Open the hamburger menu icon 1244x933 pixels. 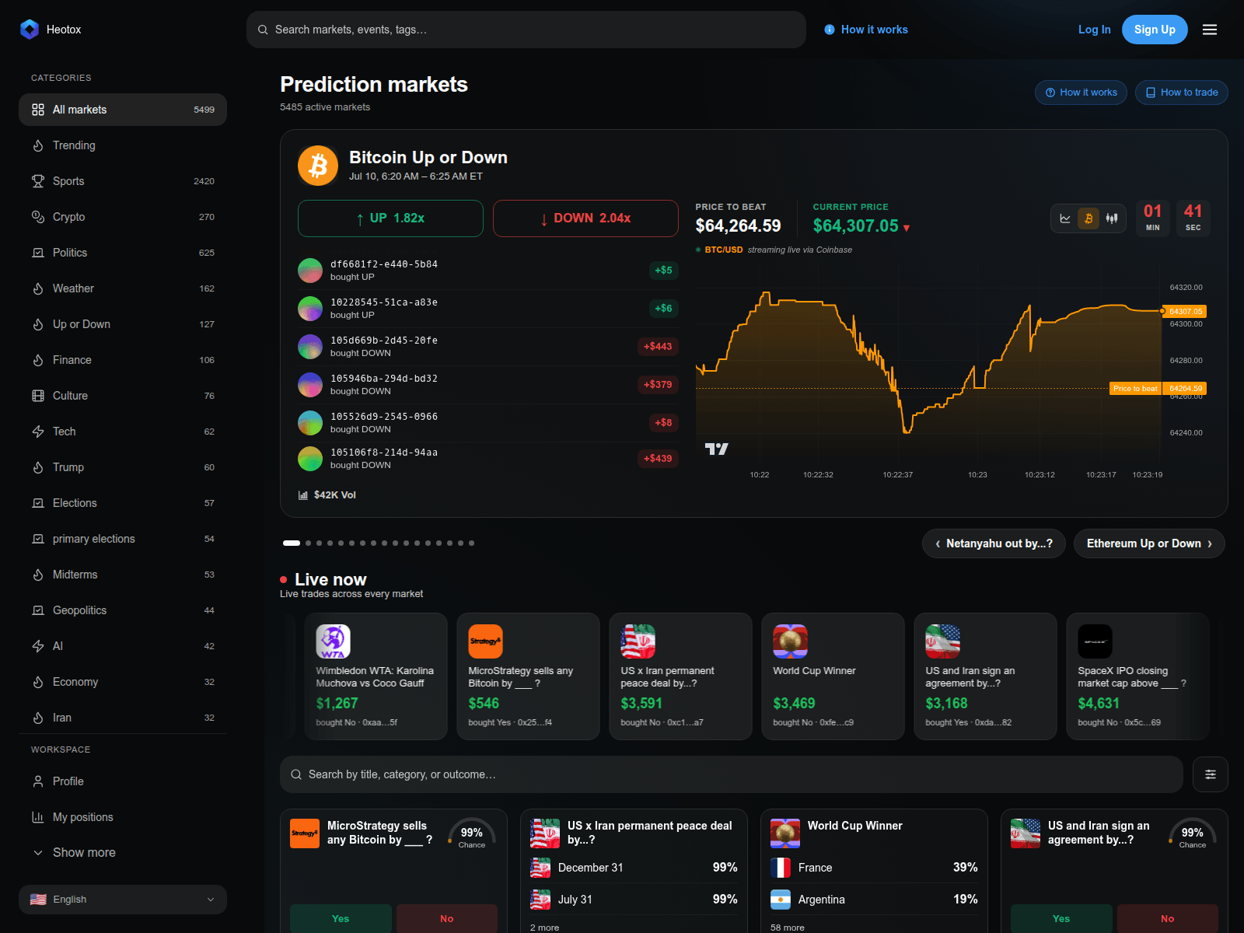click(x=1210, y=30)
